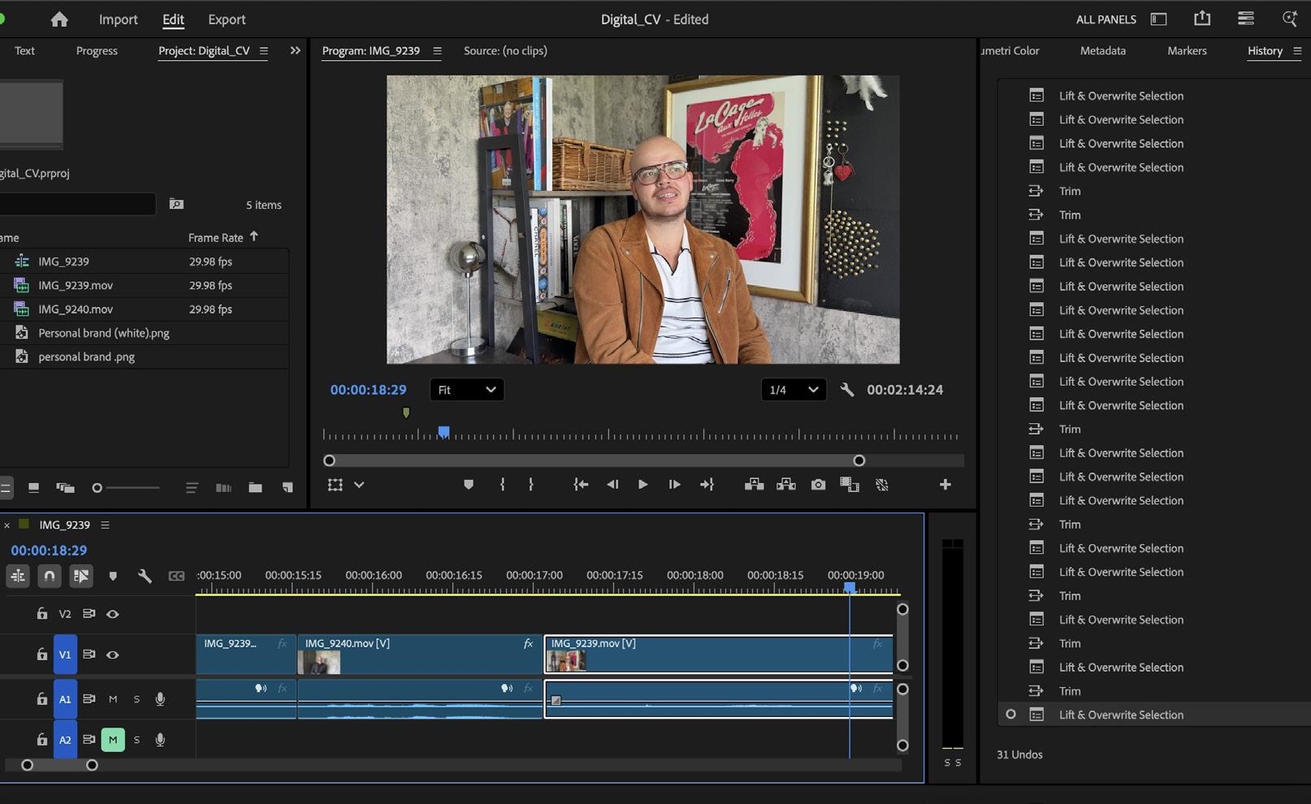Unmute the A2 audio track
The width and height of the screenshot is (1311, 804).
pyautogui.click(x=113, y=740)
